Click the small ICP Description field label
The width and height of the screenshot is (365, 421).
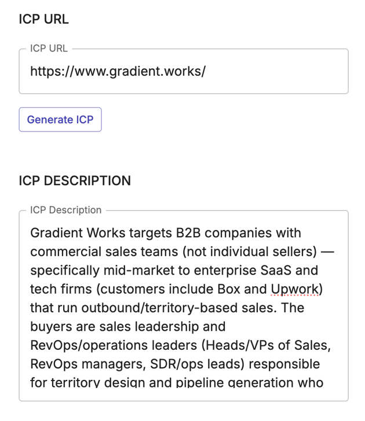pos(66,210)
